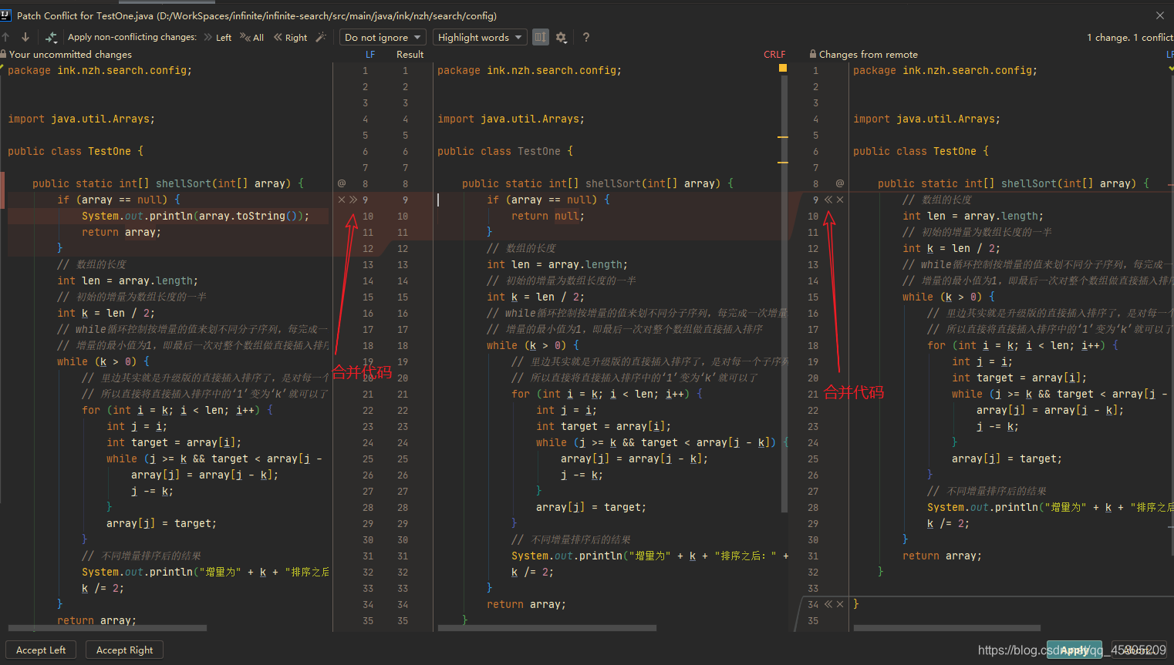Click shellSort method signature in right pane

coord(1013,183)
